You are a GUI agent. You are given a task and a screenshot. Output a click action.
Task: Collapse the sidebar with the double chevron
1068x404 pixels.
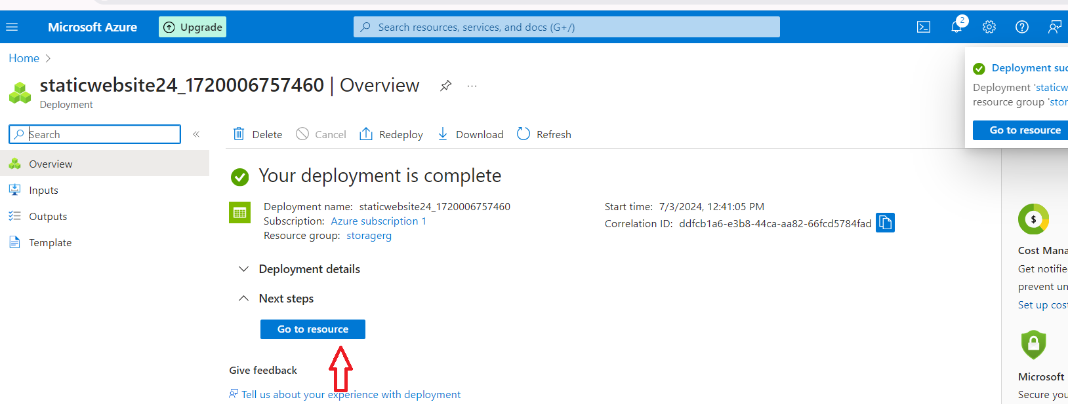pyautogui.click(x=196, y=134)
